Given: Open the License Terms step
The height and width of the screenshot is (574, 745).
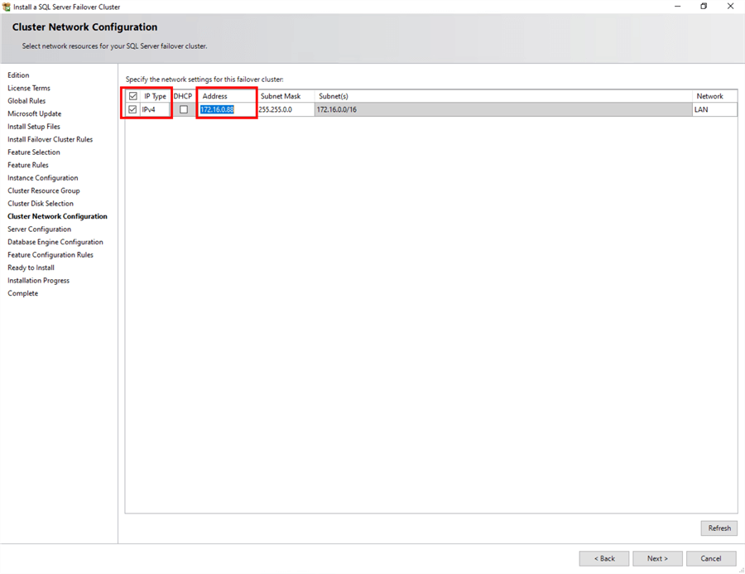Looking at the screenshot, I should (28, 88).
